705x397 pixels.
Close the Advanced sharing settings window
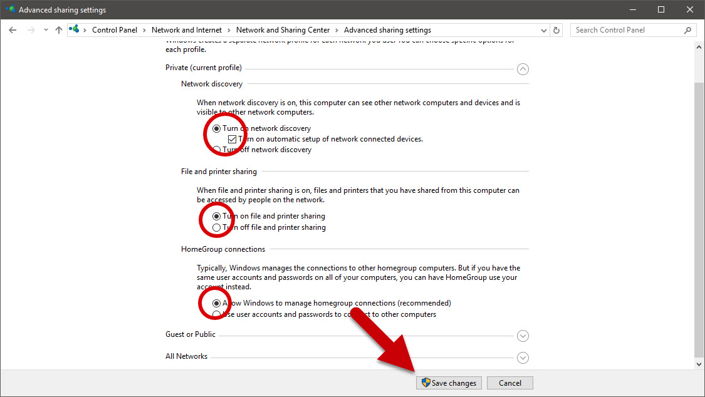[x=690, y=9]
